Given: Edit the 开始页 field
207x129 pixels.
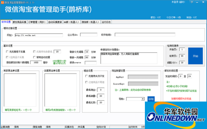Looking at the screenshot, I should (x=182, y=49).
